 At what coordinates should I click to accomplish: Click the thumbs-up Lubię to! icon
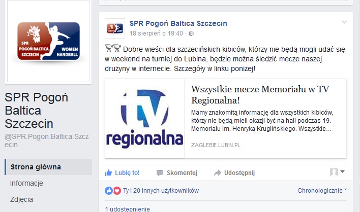(x=108, y=172)
